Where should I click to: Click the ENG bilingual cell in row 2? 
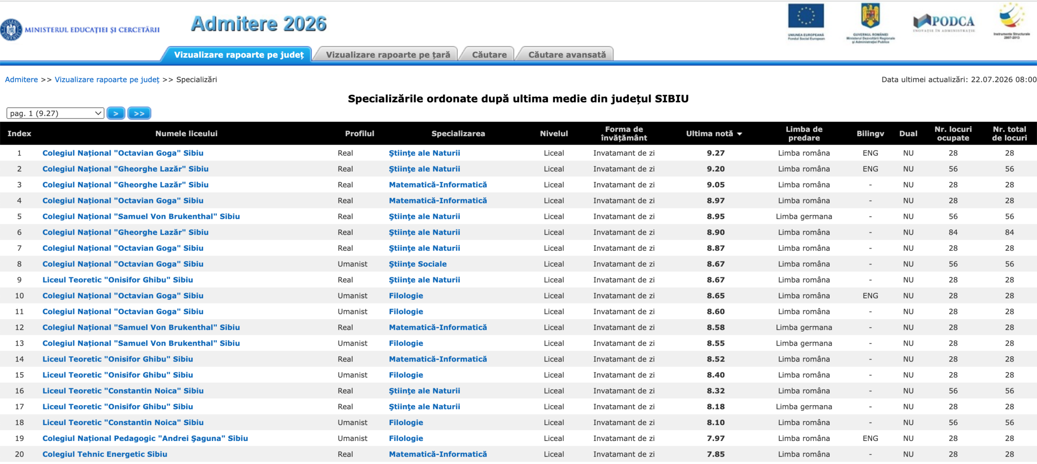(870, 169)
